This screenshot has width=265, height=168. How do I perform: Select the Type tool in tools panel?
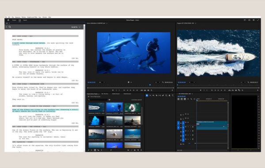pos(173,95)
